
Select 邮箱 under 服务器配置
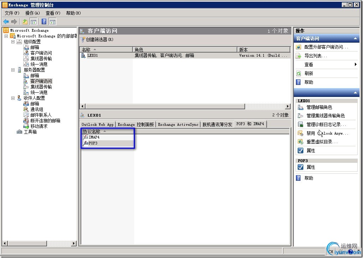[35, 75]
